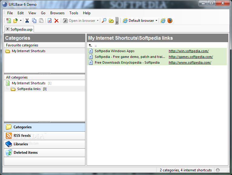Click the Free Downloads Encyclopedia shortcut icon

point(91,62)
